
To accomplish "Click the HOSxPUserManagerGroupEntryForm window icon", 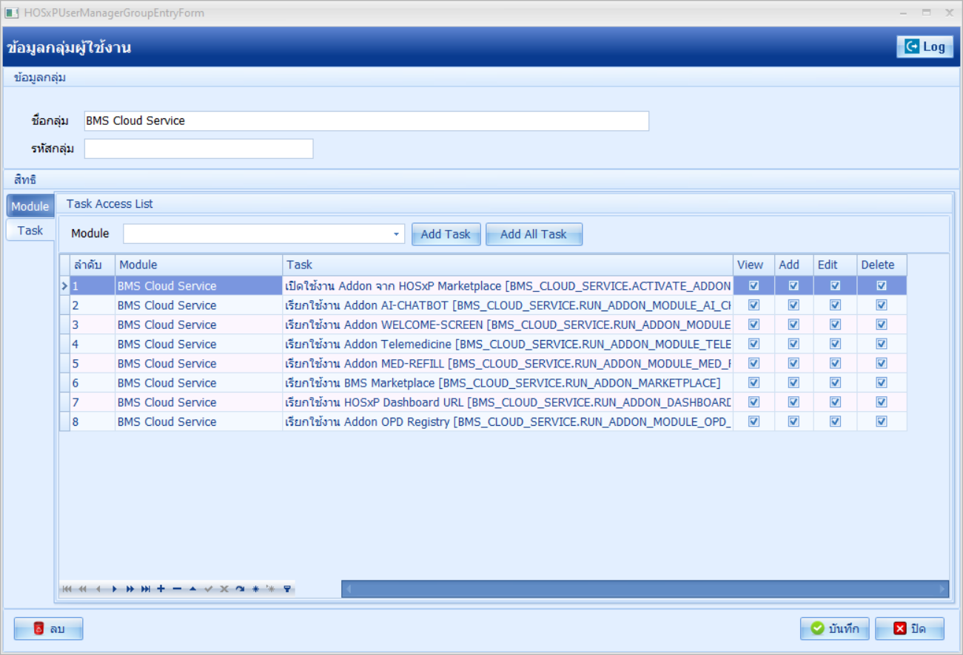I will pyautogui.click(x=12, y=13).
